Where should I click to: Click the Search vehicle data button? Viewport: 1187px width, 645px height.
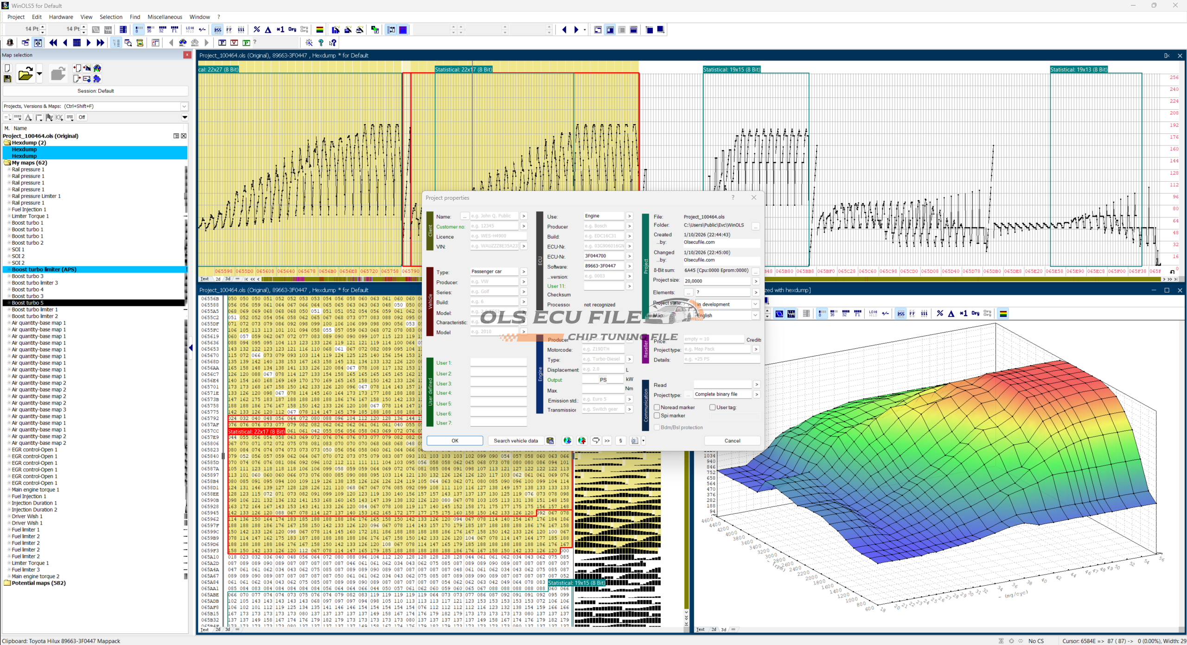click(516, 441)
